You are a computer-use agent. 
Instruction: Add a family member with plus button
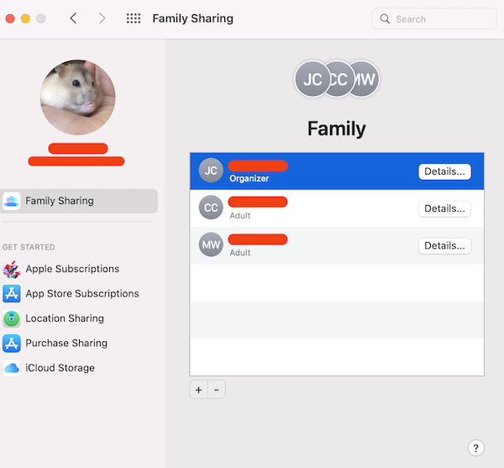(198, 390)
